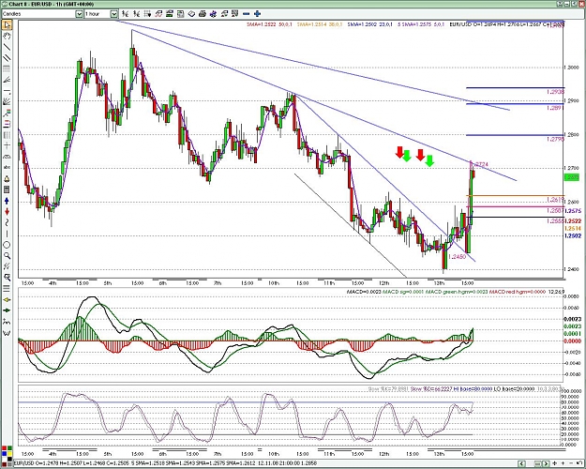The width and height of the screenshot is (586, 469).
Task: Click the green current price tag on axis
Action: (572, 177)
